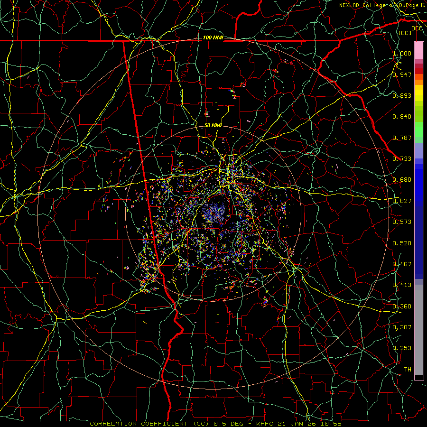Select the 0.520 legend value
Viewport: 427px width, 427px height.
pos(402,243)
